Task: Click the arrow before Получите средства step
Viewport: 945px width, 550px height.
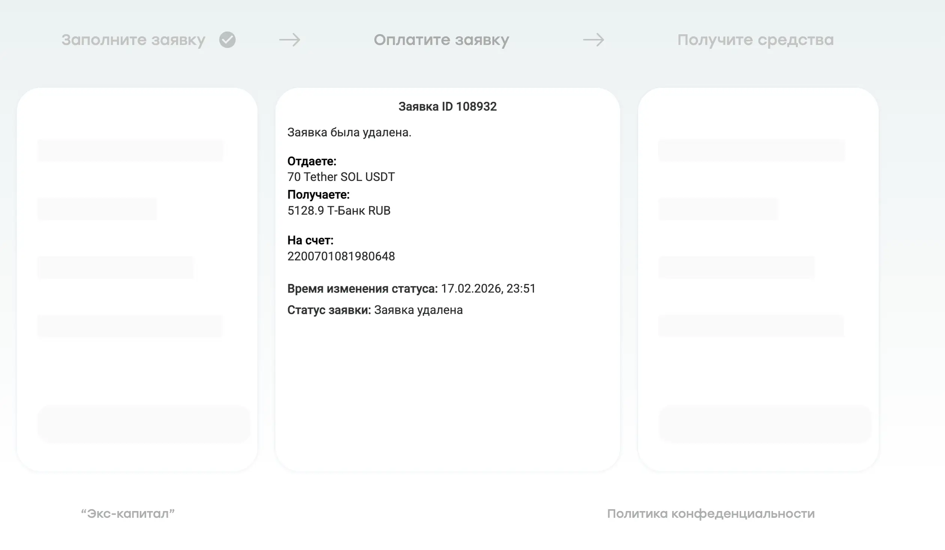Action: (593, 40)
